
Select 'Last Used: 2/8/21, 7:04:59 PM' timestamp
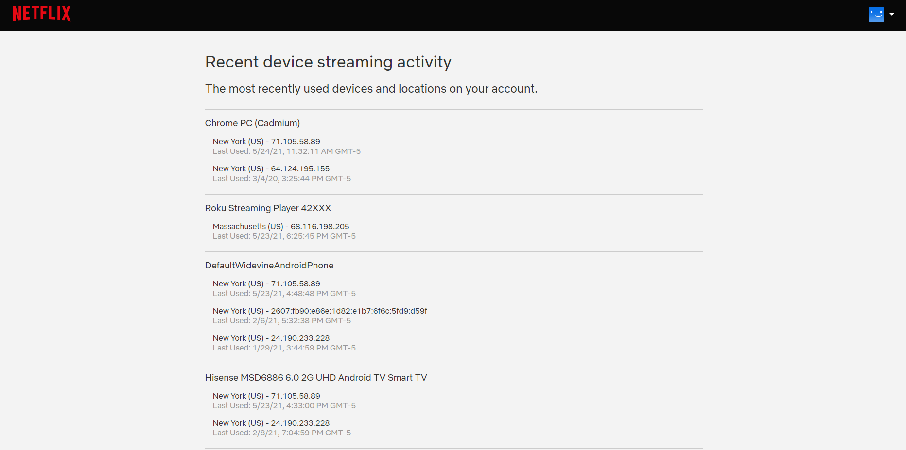[x=282, y=433]
